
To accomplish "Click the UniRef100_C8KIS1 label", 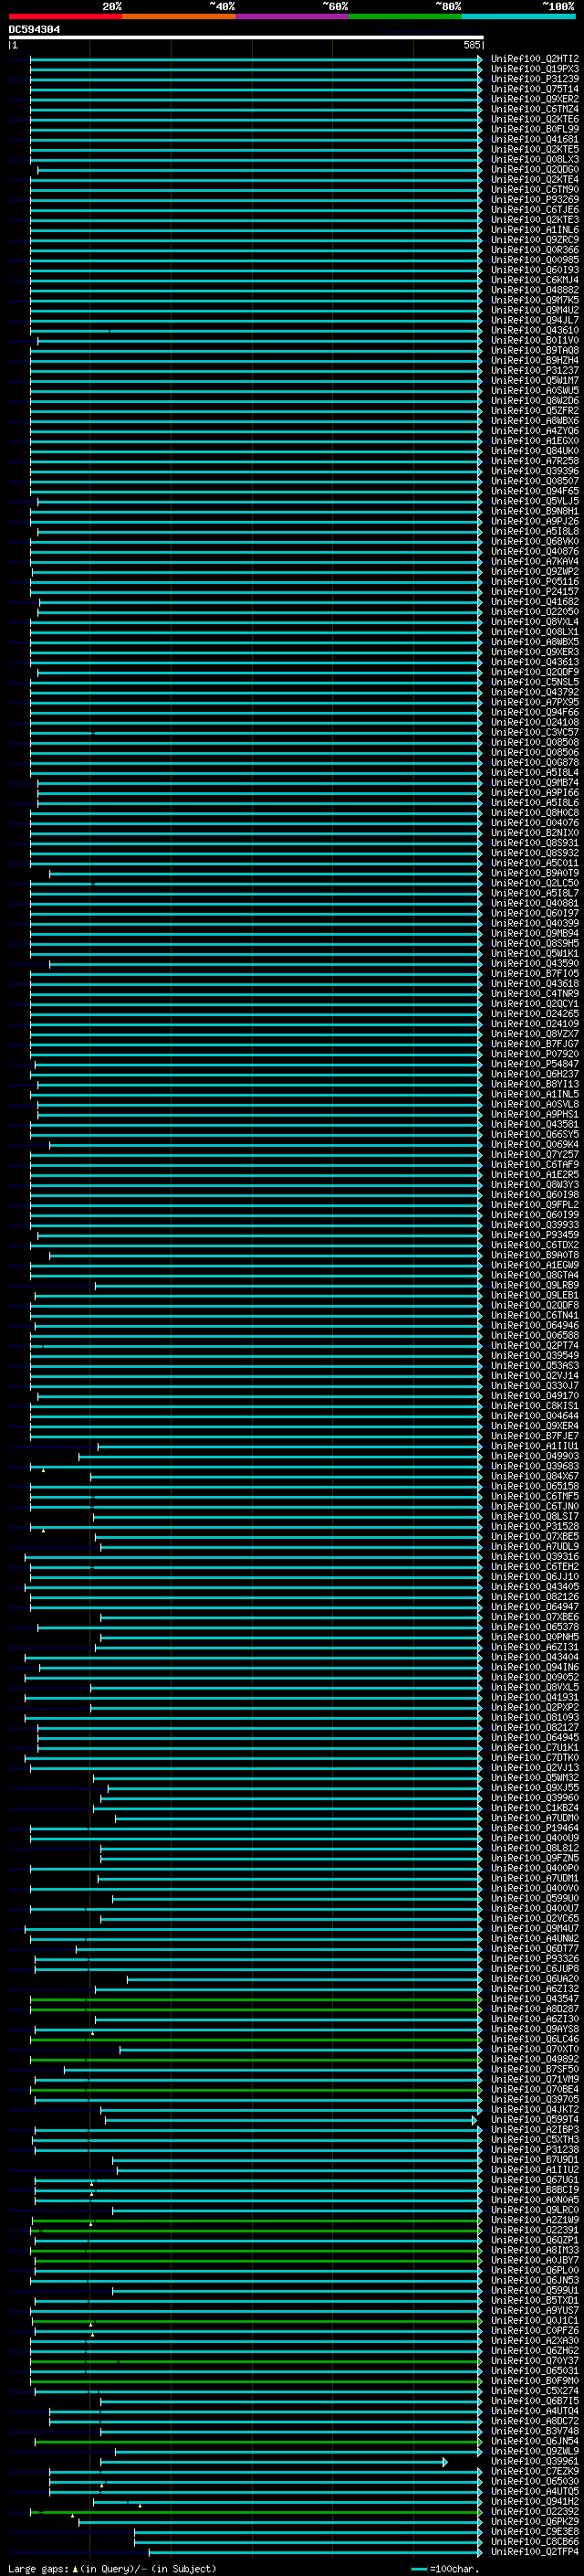I will coord(535,1405).
